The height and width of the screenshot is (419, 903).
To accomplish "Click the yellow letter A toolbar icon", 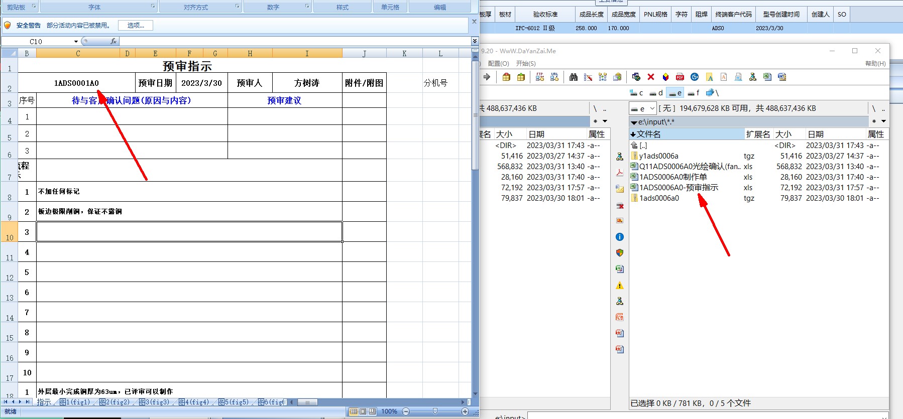I will point(709,77).
